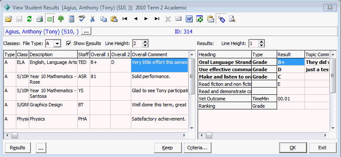Open the calculator icon
The height and width of the screenshot is (157, 341).
[71, 19]
